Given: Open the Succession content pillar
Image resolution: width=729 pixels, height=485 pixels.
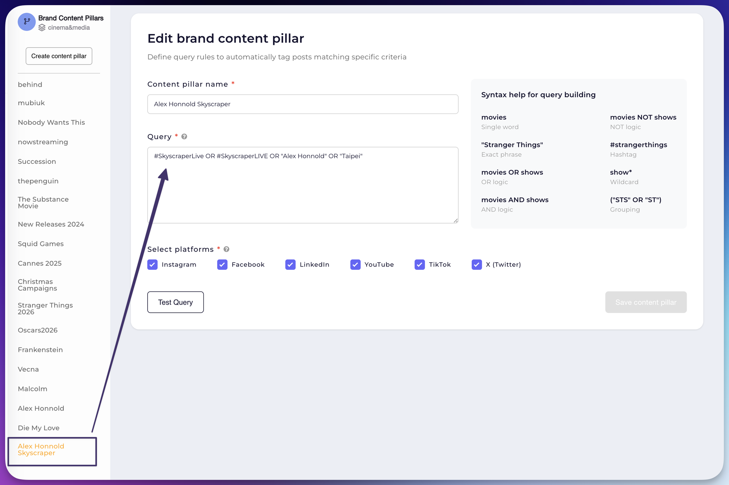Looking at the screenshot, I should click(37, 161).
